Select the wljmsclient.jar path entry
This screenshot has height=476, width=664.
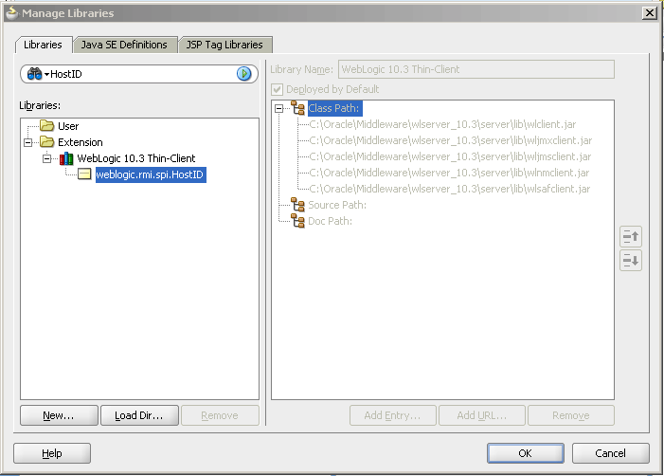coord(450,156)
